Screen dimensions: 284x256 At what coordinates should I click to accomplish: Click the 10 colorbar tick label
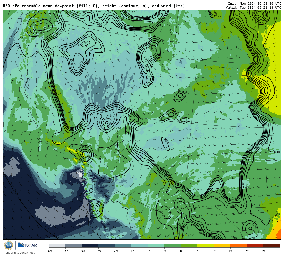(214, 251)
